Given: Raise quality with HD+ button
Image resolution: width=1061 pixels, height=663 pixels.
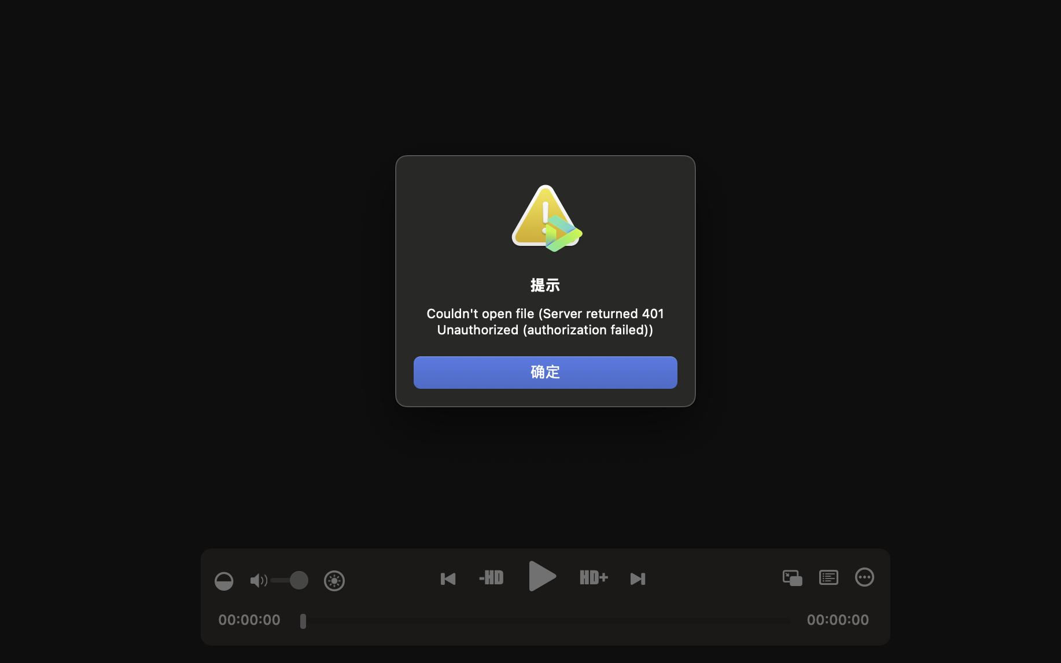Looking at the screenshot, I should tap(594, 577).
